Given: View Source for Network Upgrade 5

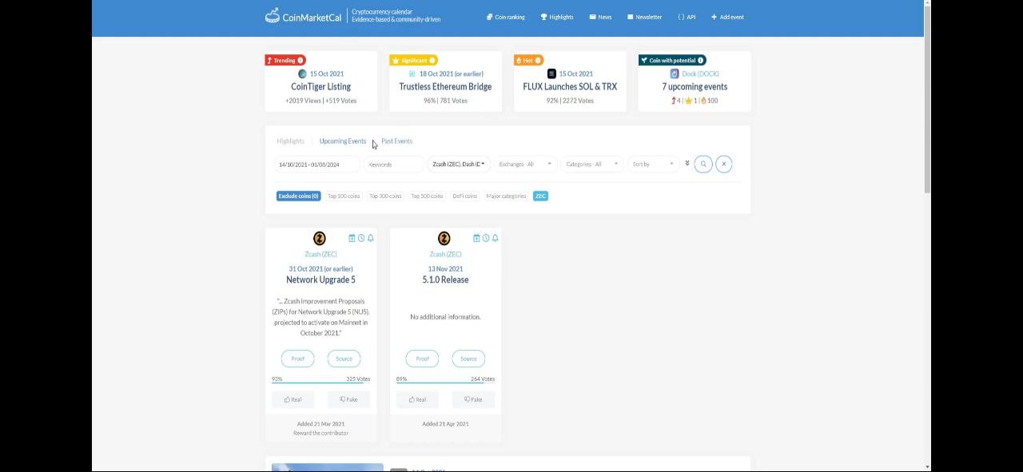Looking at the screenshot, I should (344, 359).
